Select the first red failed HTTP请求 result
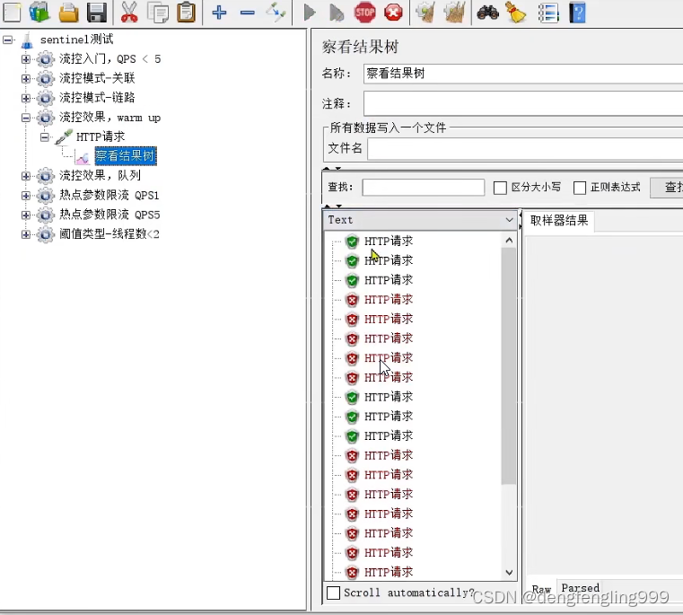The image size is (683, 615). 388,300
